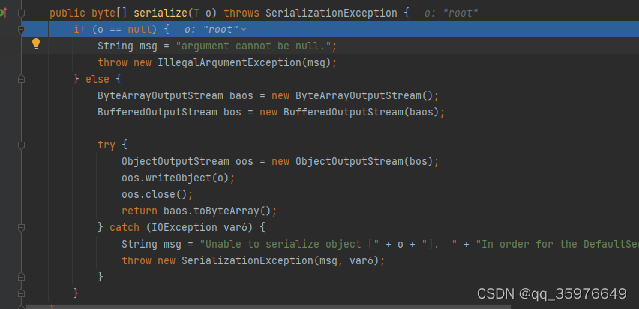
Task: Click the fold end marker at else's closing brace
Action: pyautogui.click(x=21, y=292)
